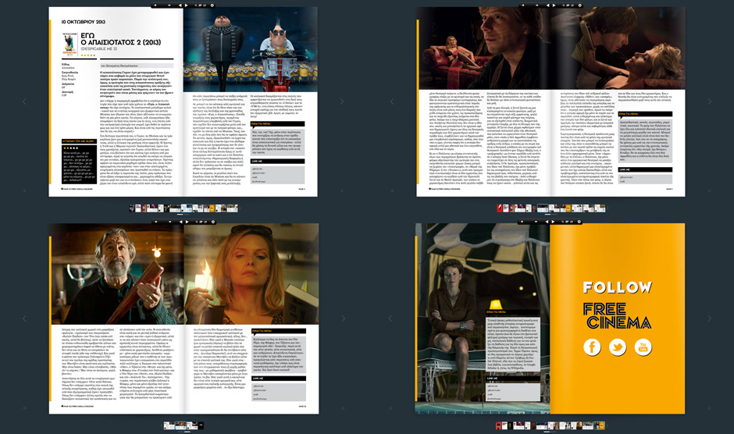Flip back using side arrow left of Despicable Me page
This screenshot has width=734, height=434.
pyautogui.click(x=24, y=101)
